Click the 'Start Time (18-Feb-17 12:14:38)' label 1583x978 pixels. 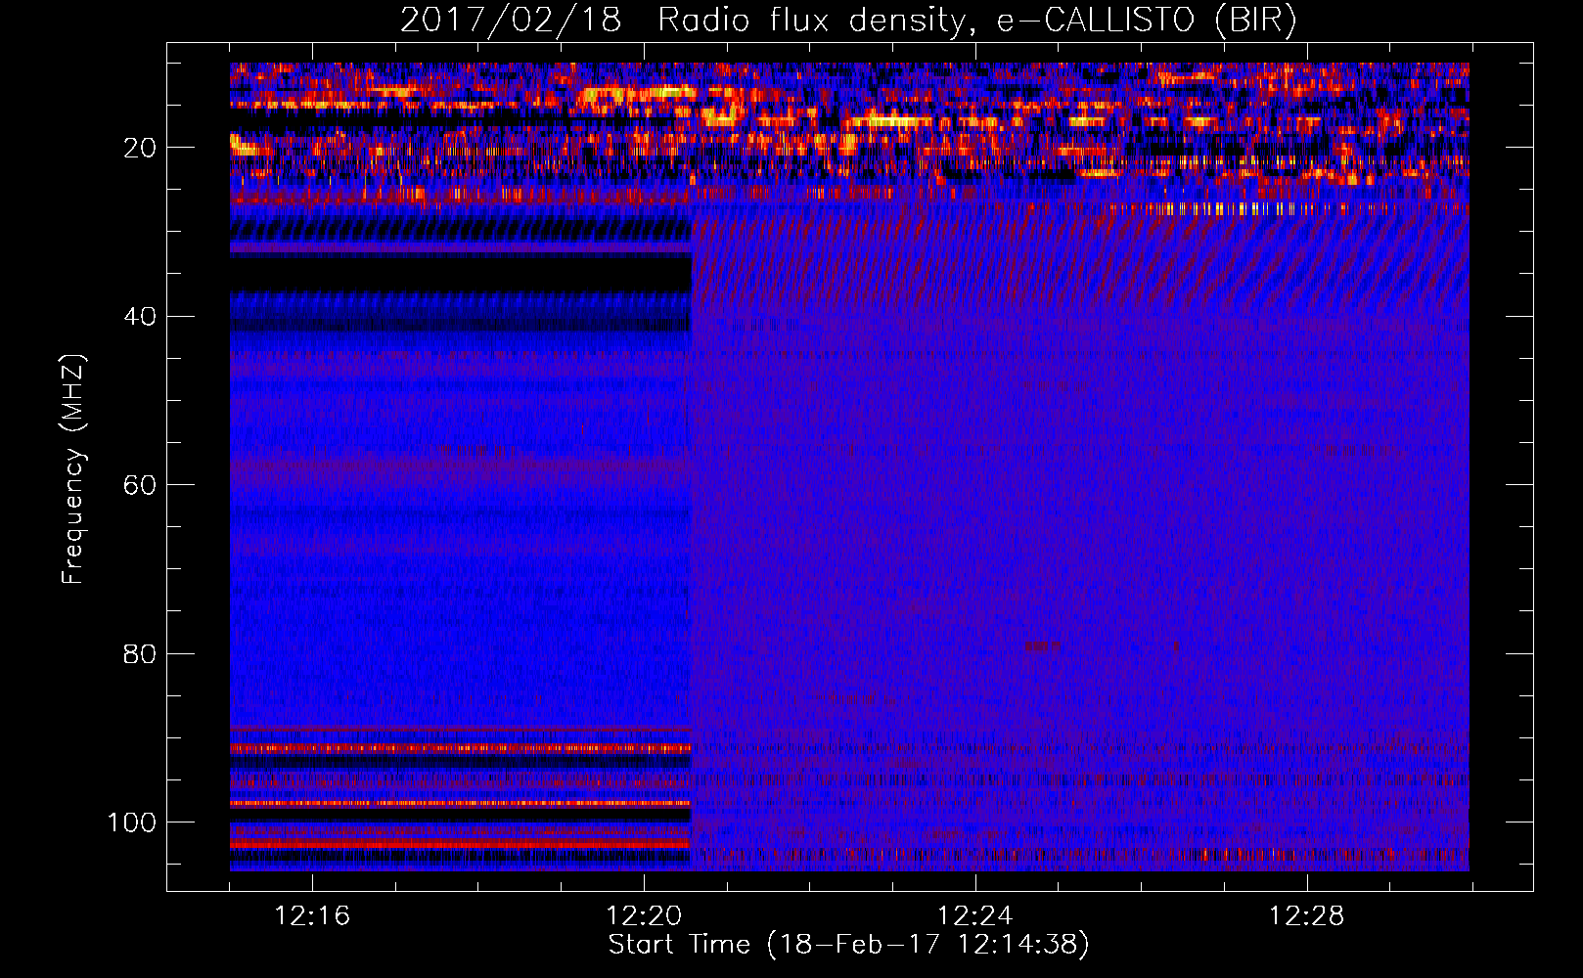[848, 945]
